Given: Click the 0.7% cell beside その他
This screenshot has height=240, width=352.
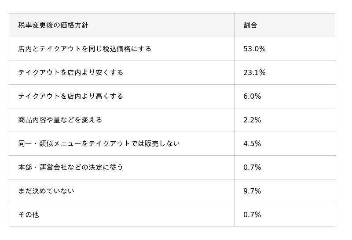Looking at the screenshot, I should 252,215.
